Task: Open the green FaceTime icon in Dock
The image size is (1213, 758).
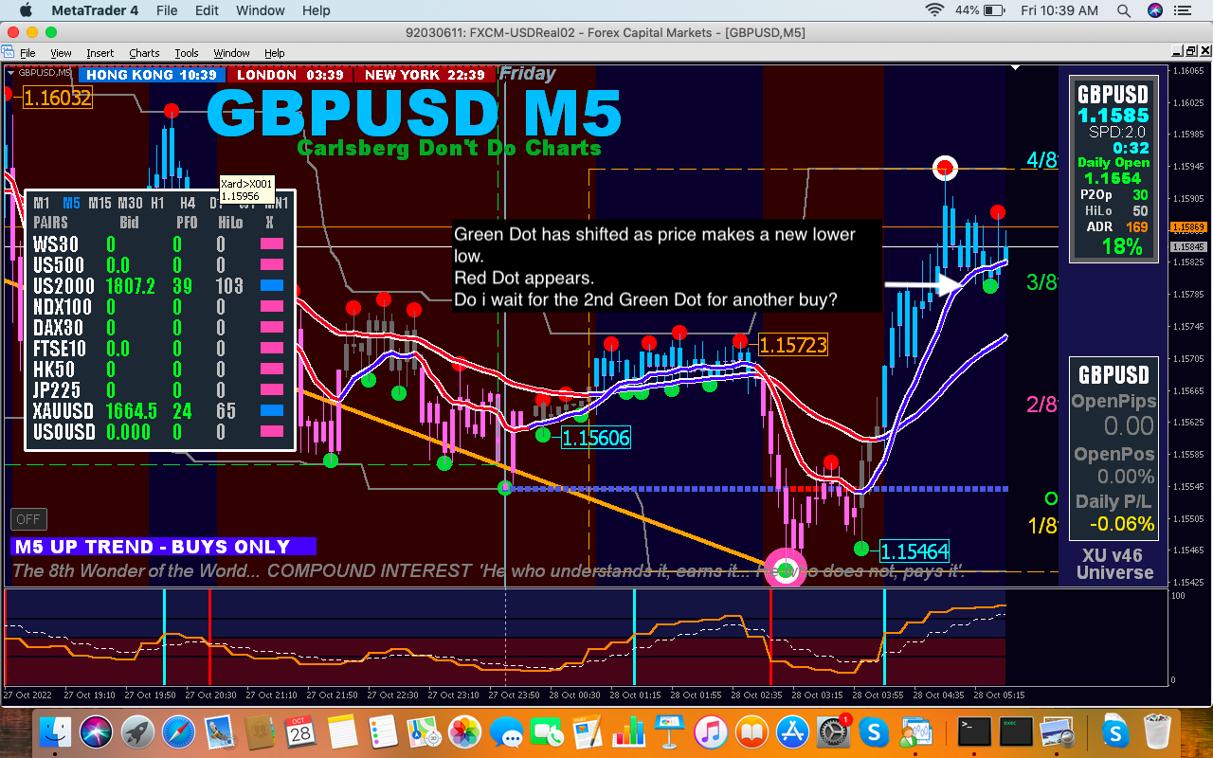Action: 547,732
